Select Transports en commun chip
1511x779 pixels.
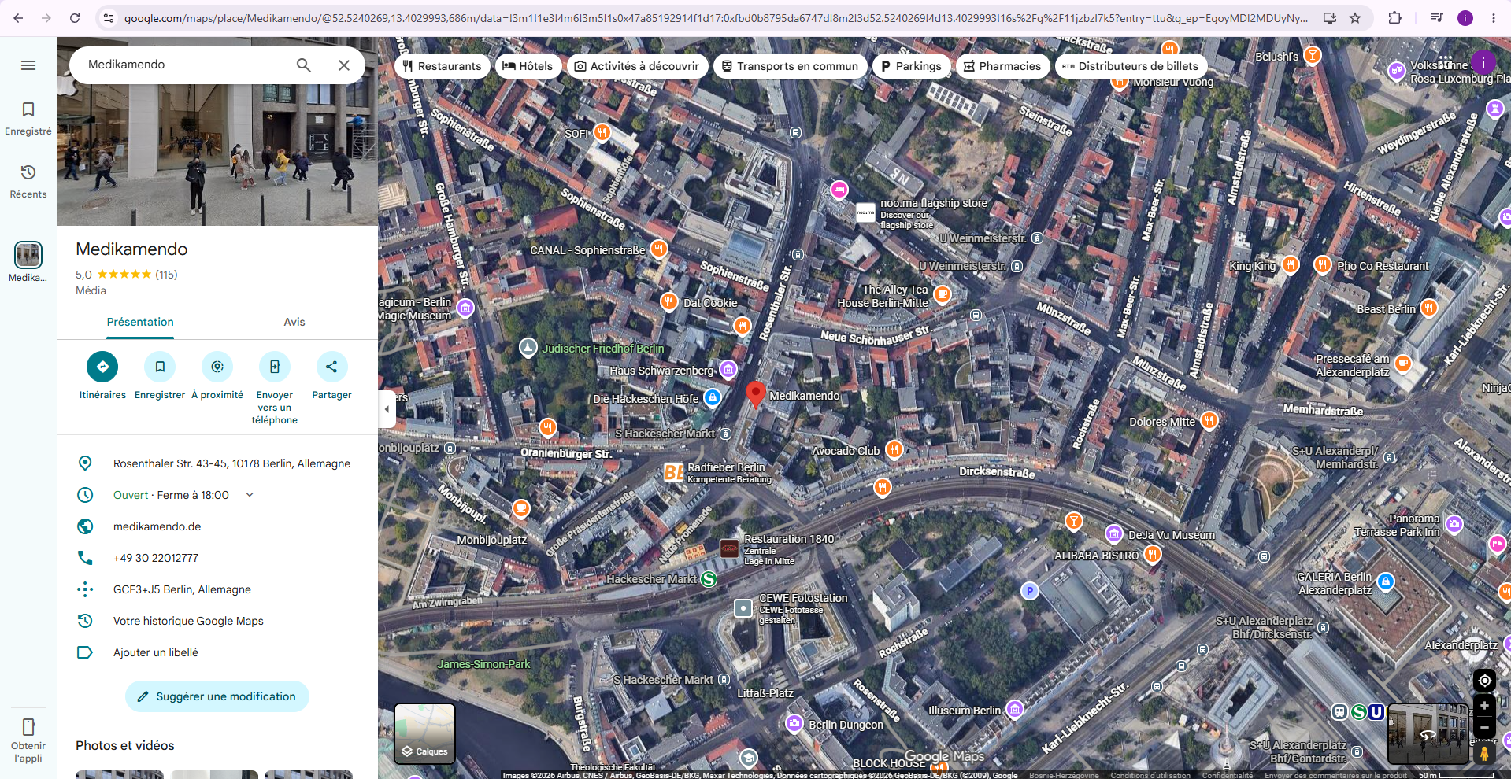[x=790, y=66]
